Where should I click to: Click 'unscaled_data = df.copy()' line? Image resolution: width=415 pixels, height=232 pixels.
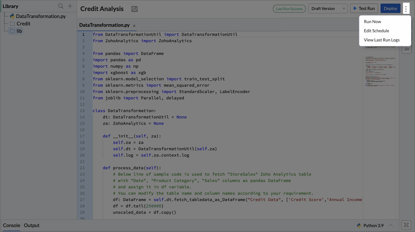tap(144, 212)
